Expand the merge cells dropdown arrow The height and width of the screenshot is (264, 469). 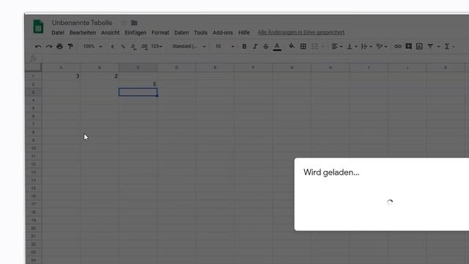coord(322,47)
